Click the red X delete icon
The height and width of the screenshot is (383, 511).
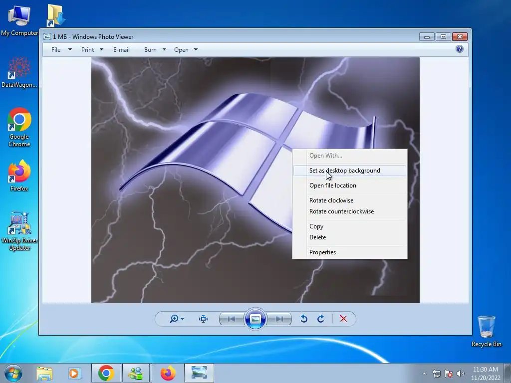coord(343,319)
